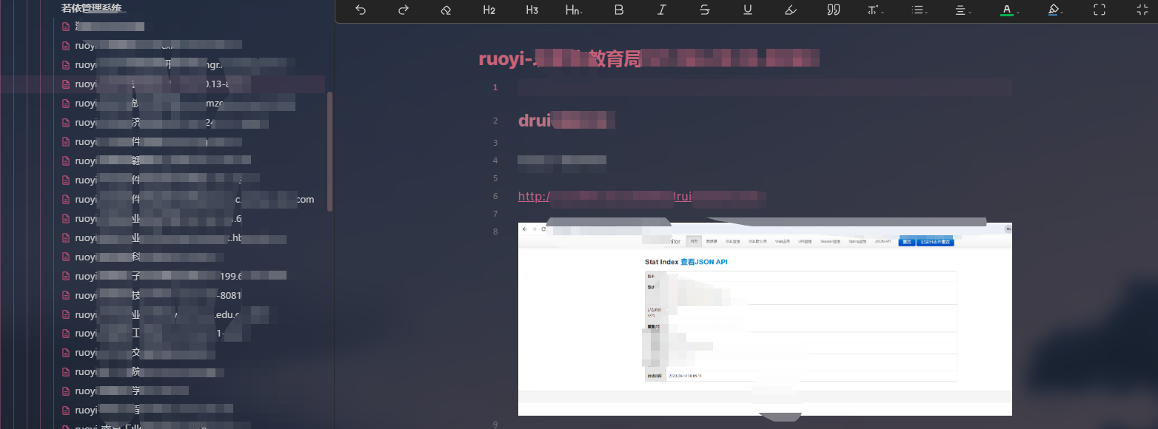Screen dimensions: 1158x429
Task: Toggle bold formatting
Action: [619, 10]
